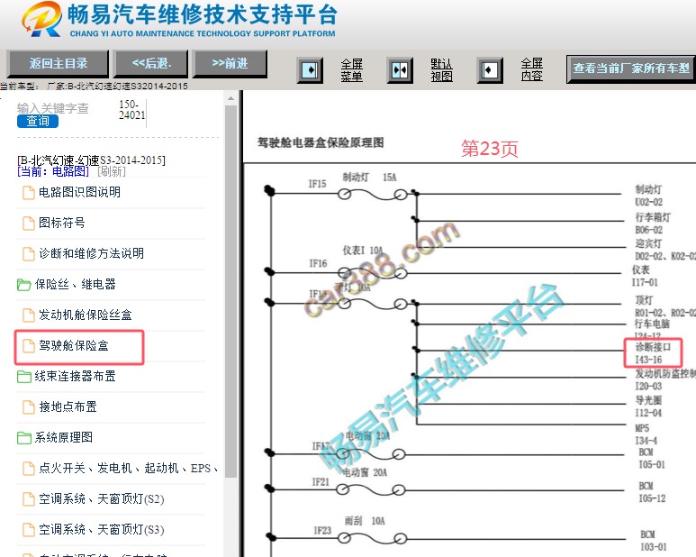Click page icon beside 点火开关、发电机 entry
696x557 pixels.
click(x=29, y=468)
